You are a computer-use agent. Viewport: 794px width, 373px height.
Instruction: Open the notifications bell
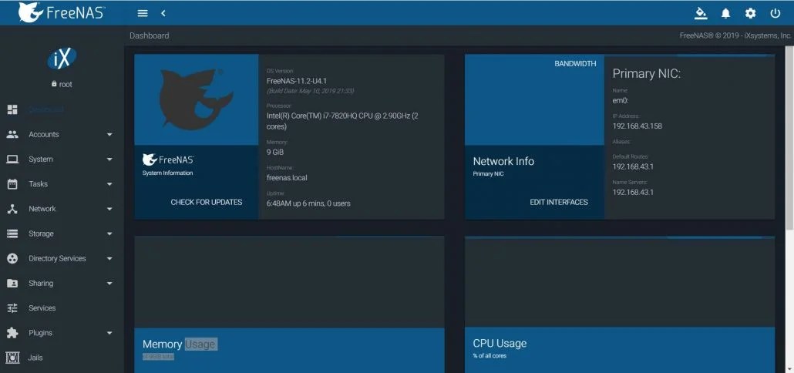click(x=725, y=13)
